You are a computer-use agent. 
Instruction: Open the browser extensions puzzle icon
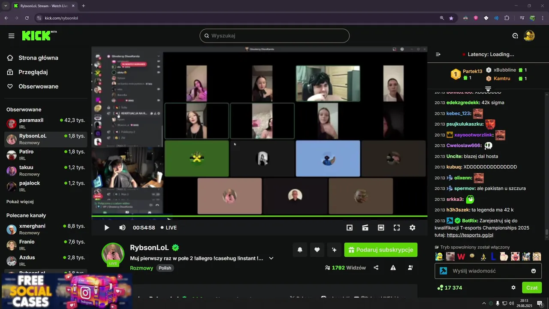point(507,18)
